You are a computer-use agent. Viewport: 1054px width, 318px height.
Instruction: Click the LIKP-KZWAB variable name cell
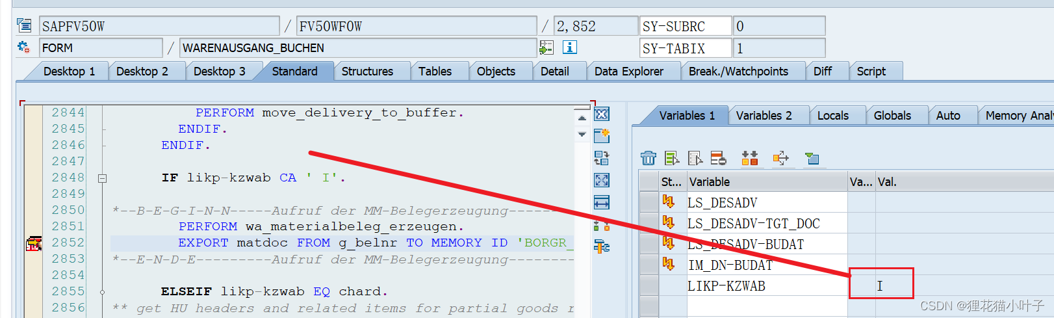pos(767,285)
